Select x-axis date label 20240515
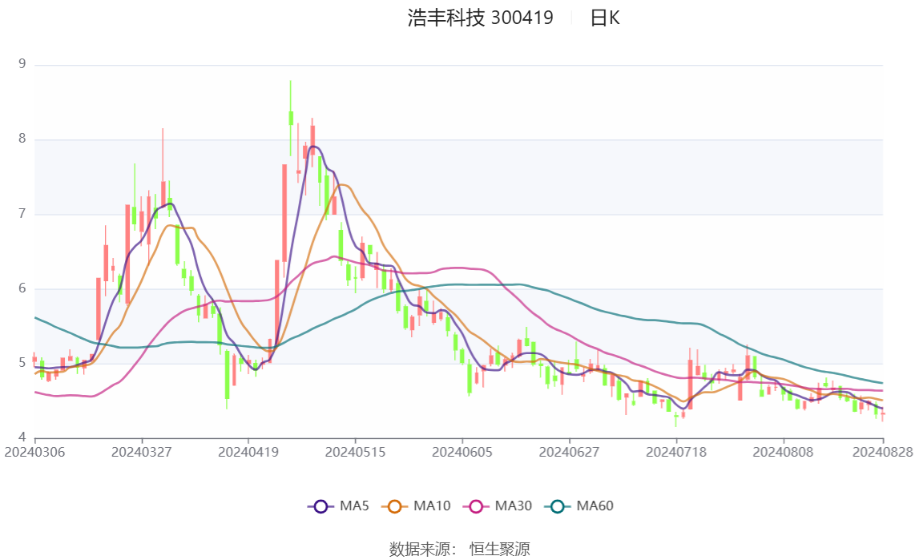 pyautogui.click(x=355, y=452)
